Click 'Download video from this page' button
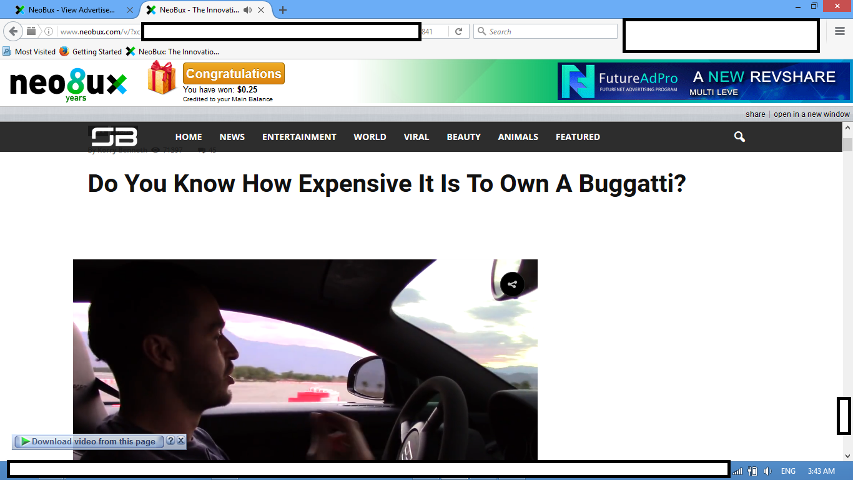This screenshot has height=480, width=853. pyautogui.click(x=88, y=441)
